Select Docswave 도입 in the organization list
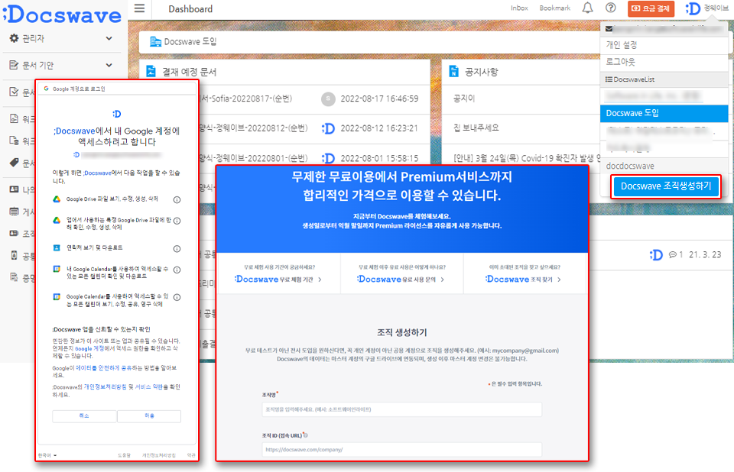 [664, 113]
